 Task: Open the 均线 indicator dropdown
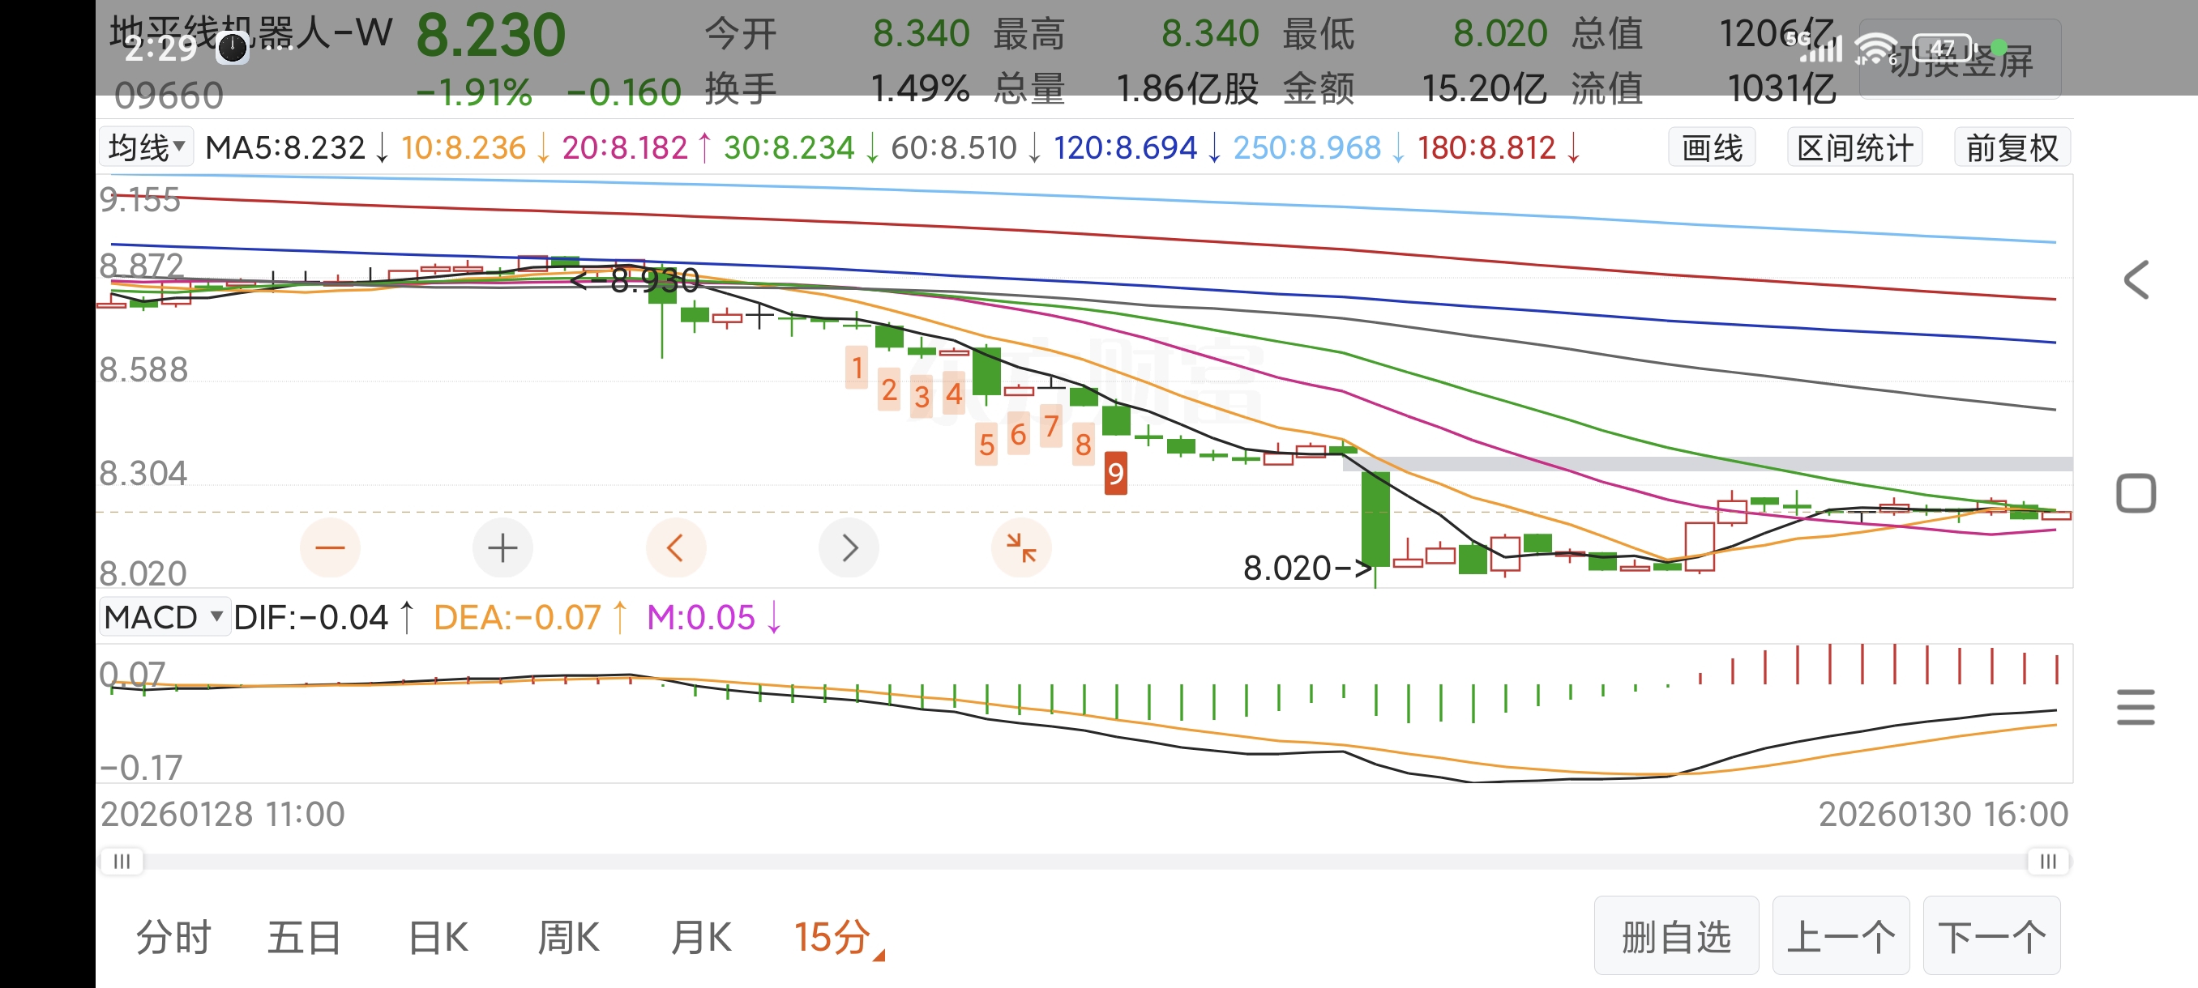coord(147,147)
